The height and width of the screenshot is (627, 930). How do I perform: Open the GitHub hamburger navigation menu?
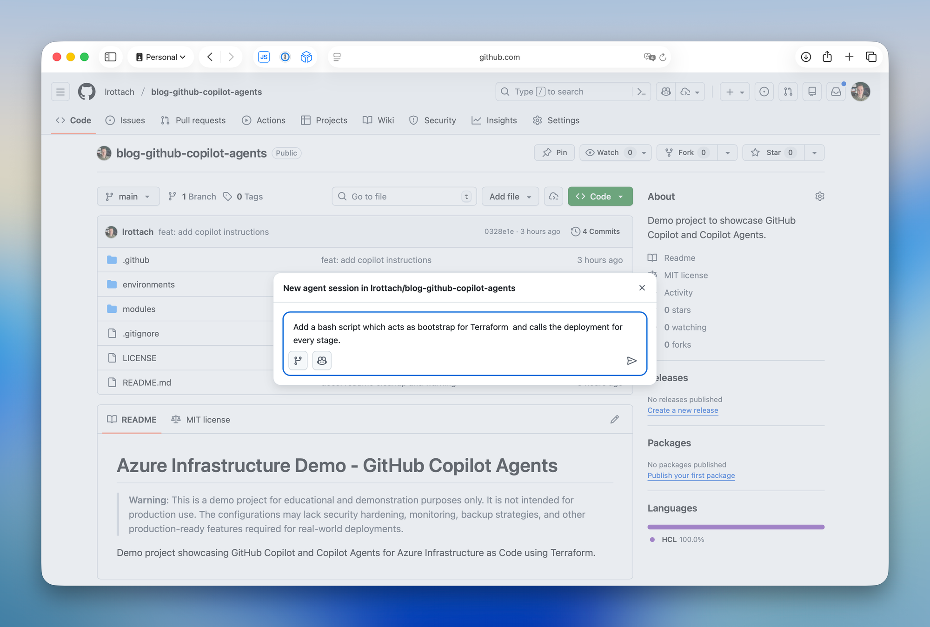point(60,92)
